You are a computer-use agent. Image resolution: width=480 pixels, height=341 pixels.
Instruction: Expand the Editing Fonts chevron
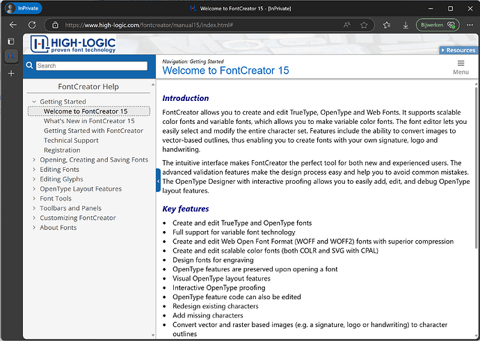34,170
